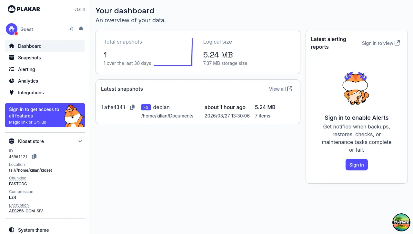The image size is (413, 234).
Task: Copy the Kloset store ID 4696f12f
Action: pyautogui.click(x=34, y=157)
